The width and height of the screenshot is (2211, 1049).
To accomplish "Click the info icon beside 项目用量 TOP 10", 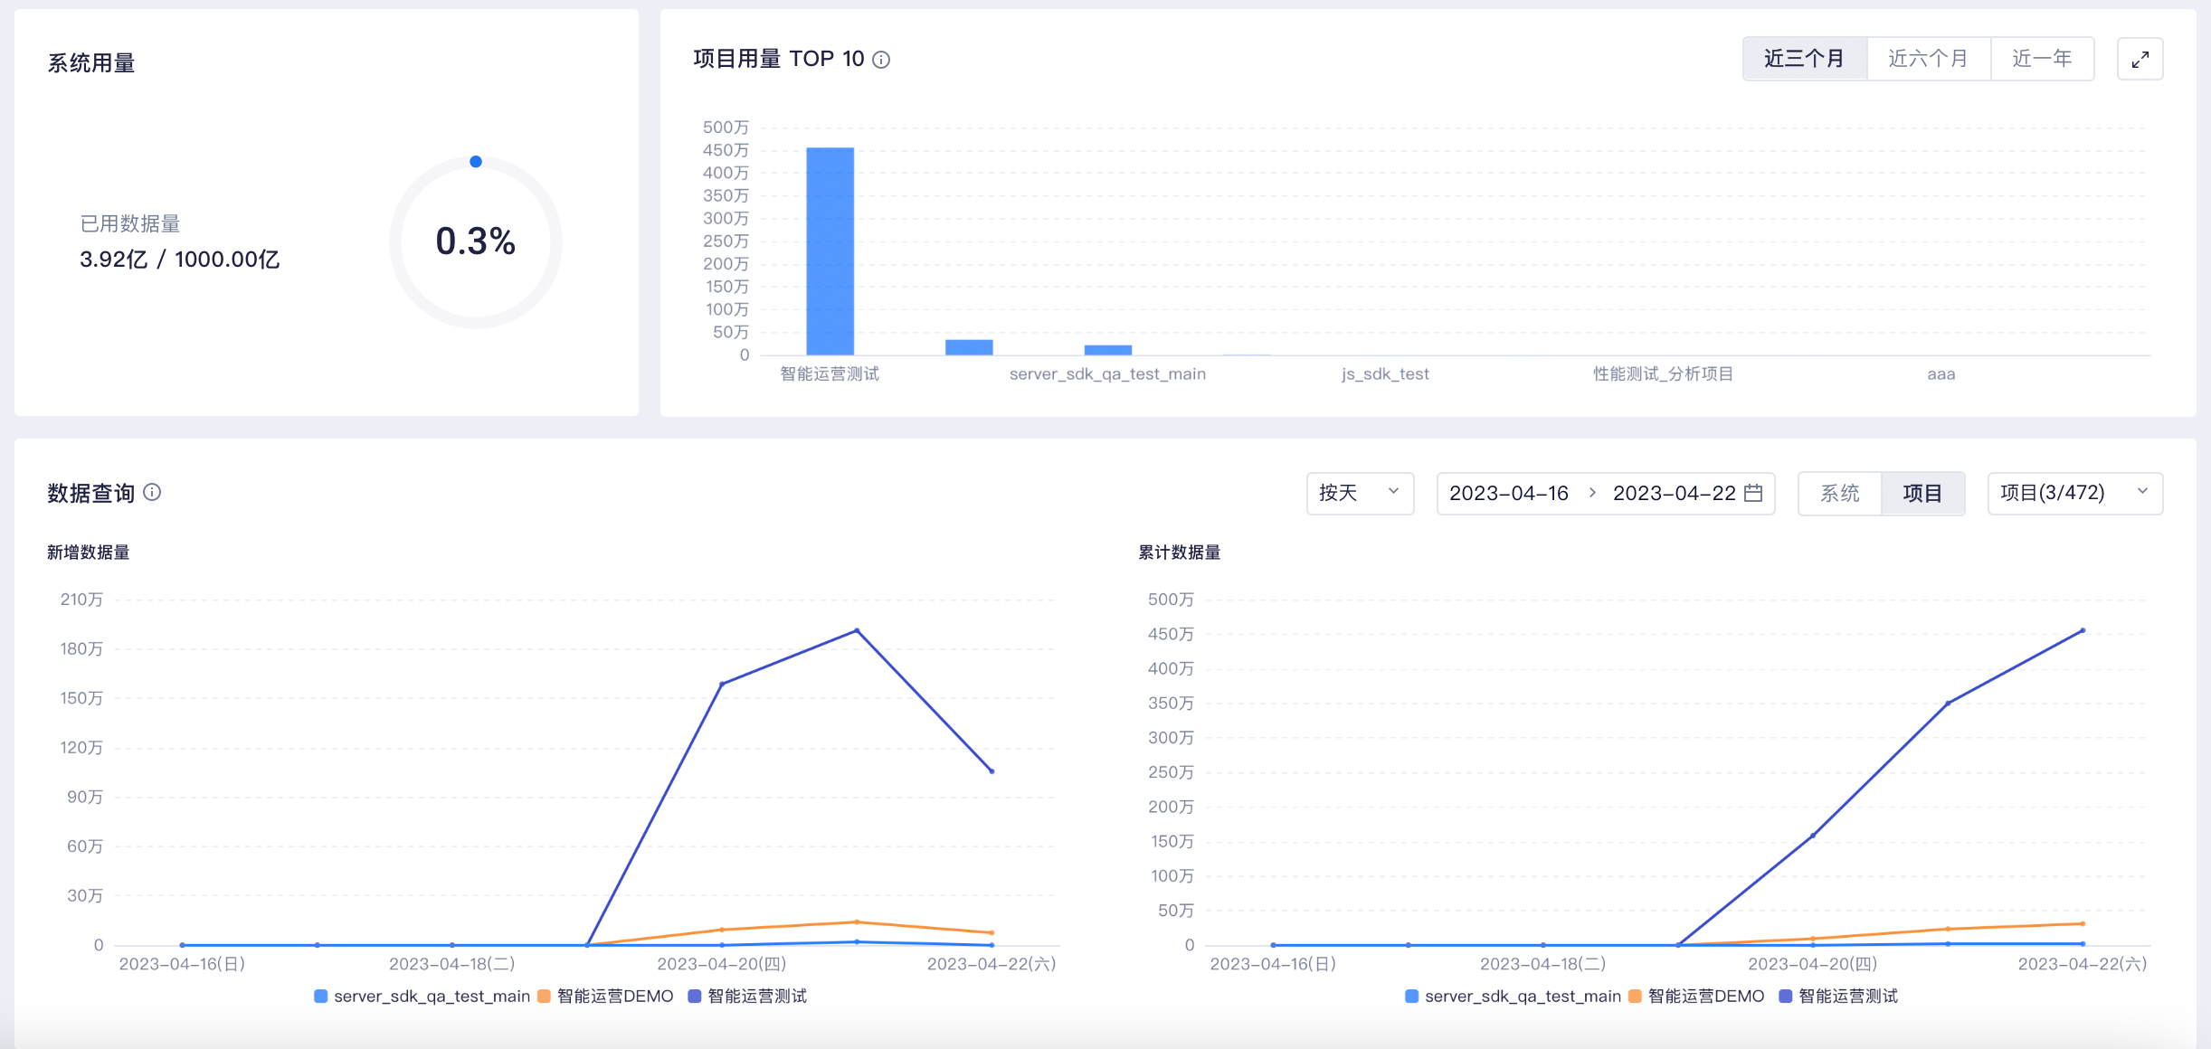I will (881, 60).
